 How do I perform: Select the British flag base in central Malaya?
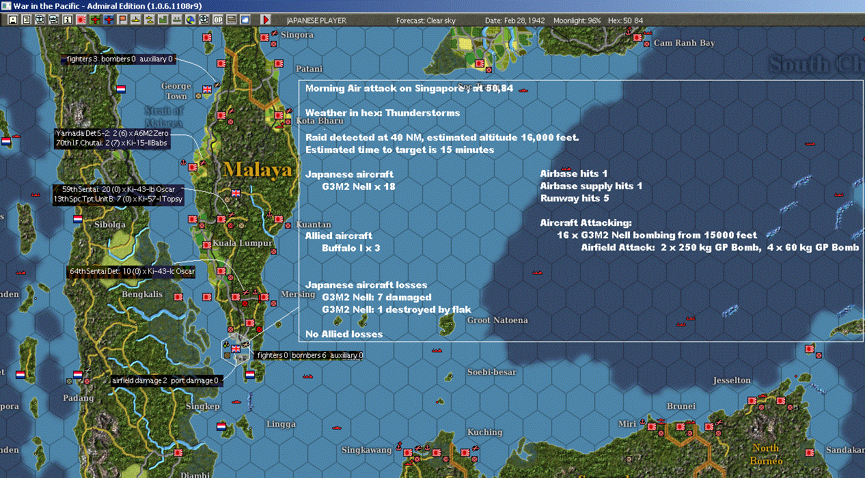pyautogui.click(x=236, y=193)
